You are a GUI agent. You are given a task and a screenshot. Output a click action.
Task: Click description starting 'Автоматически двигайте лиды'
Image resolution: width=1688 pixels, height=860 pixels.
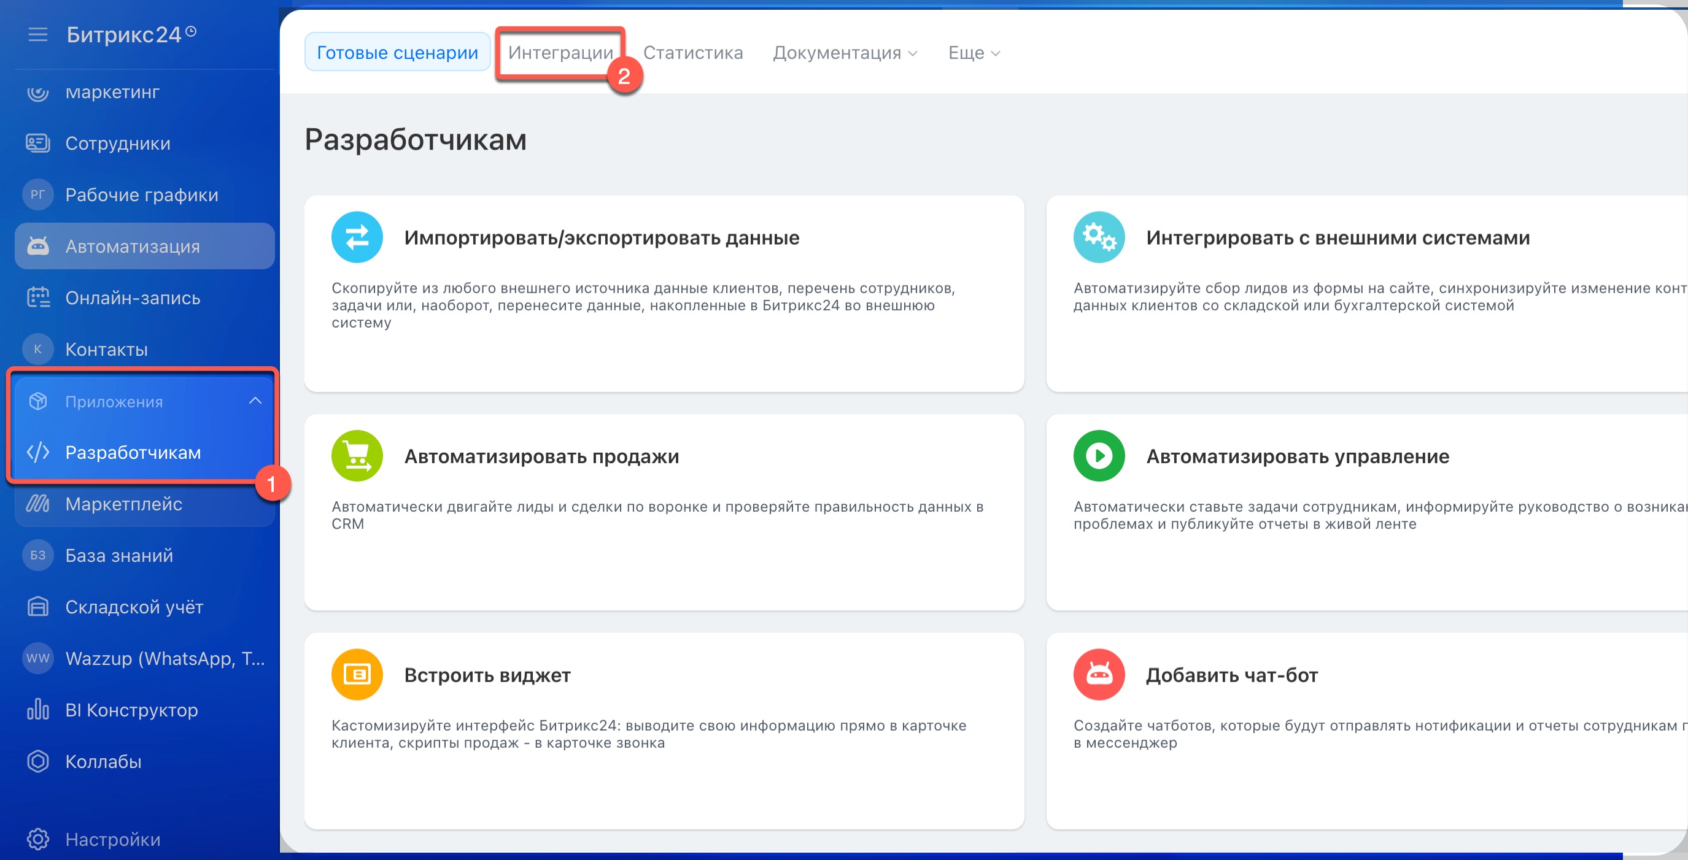pyautogui.click(x=657, y=515)
